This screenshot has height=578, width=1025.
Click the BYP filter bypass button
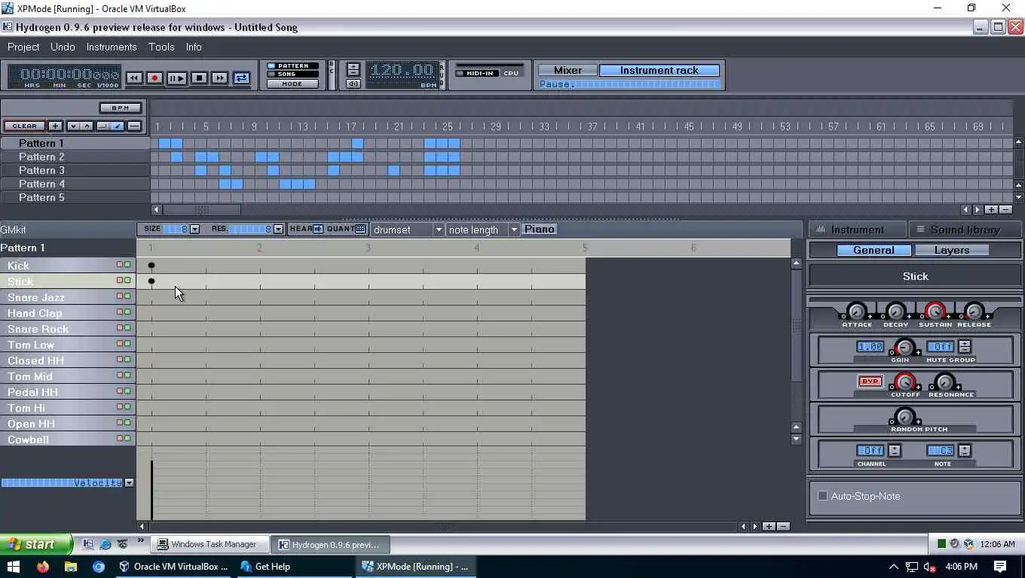(870, 382)
